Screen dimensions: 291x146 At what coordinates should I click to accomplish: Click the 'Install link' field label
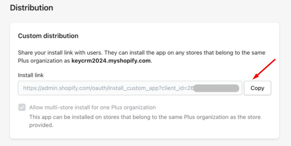pos(31,75)
